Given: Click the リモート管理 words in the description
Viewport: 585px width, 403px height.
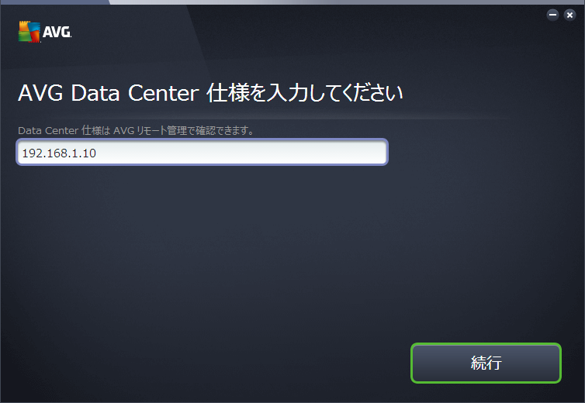Looking at the screenshot, I should coord(161,130).
